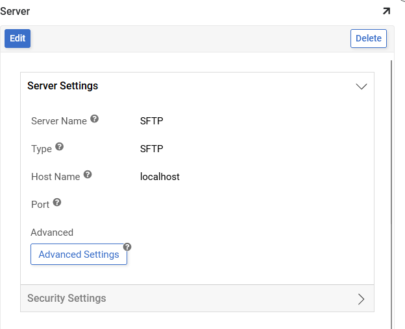The image size is (405, 329).
Task: Expand Security Settings using the right chevron
Action: (362, 299)
